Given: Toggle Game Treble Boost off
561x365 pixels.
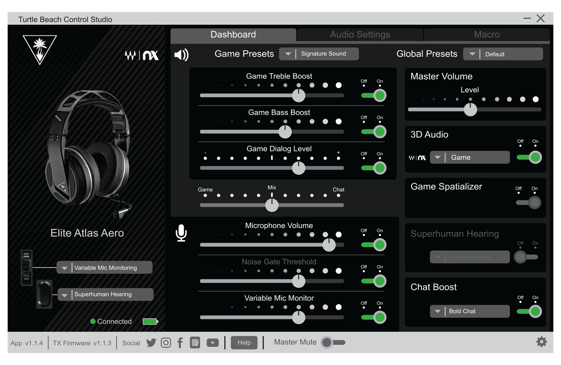Looking at the screenshot, I should pos(373,95).
